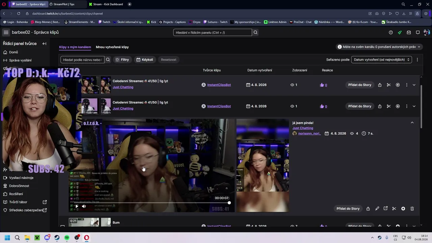This screenshot has height=243, width=432.
Task: Open Just Chatting link in first clip row
Action: (123, 87)
